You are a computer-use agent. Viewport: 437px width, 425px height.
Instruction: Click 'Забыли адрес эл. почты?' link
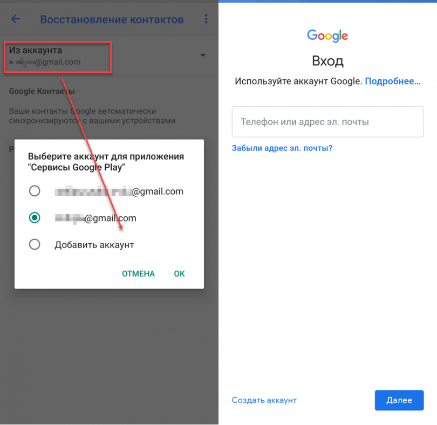coord(282,148)
